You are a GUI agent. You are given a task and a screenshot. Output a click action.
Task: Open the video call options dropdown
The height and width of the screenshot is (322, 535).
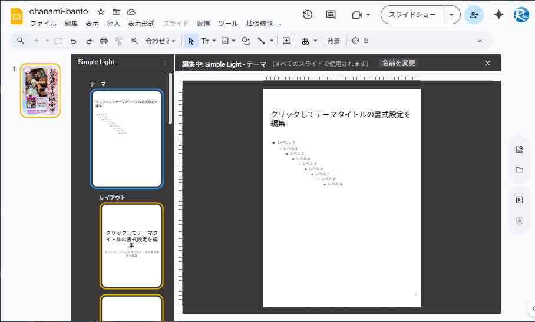coord(361,15)
